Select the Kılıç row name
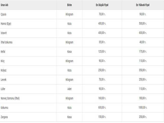Image resolution: width=164 pixels, height=123 pixels. pos(4,61)
